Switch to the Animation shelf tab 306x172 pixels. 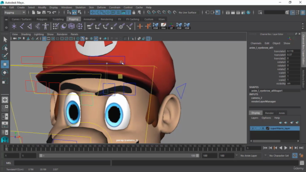click(x=89, y=19)
